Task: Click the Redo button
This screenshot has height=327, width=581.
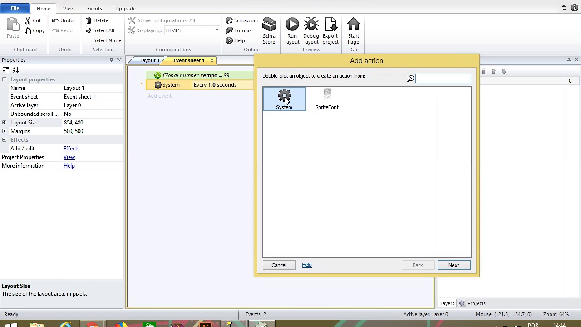Action: click(62, 30)
